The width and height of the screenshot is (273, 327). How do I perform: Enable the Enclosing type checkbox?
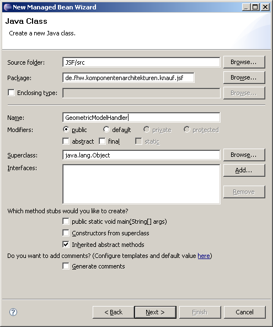(11, 92)
